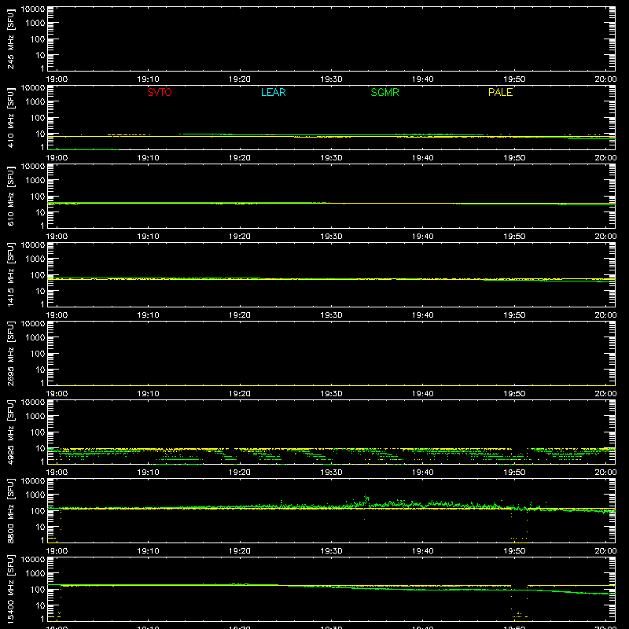629x629 pixels.
Task: Click the 1000 tick label on 15400 MHz axis
Action: coord(35,574)
